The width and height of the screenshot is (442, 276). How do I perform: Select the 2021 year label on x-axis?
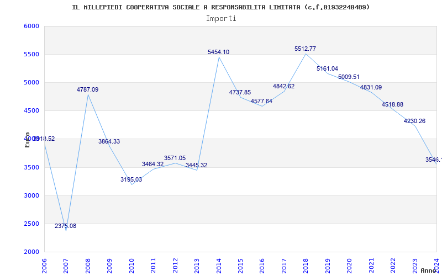(371, 264)
